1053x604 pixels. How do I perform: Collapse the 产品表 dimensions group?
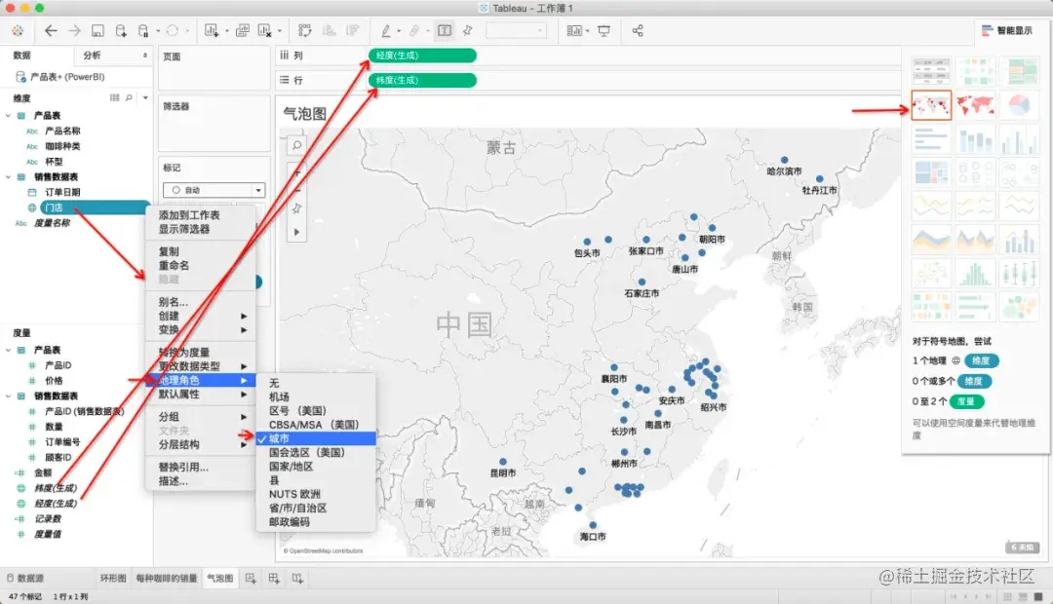click(8, 116)
